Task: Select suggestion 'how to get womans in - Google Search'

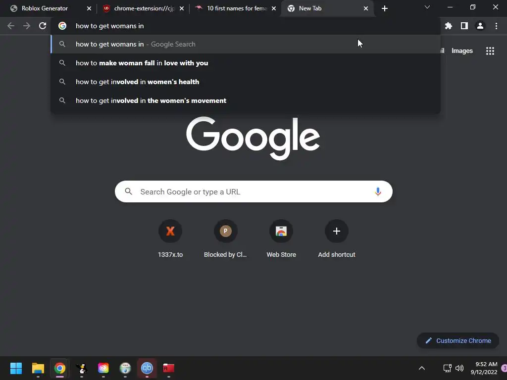Action: pyautogui.click(x=246, y=44)
